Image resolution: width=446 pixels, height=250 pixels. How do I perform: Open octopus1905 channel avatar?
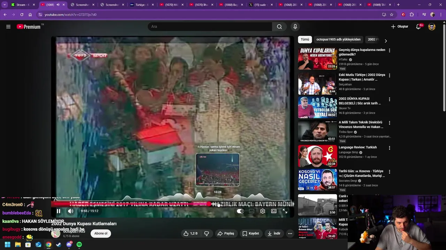click(x=56, y=233)
